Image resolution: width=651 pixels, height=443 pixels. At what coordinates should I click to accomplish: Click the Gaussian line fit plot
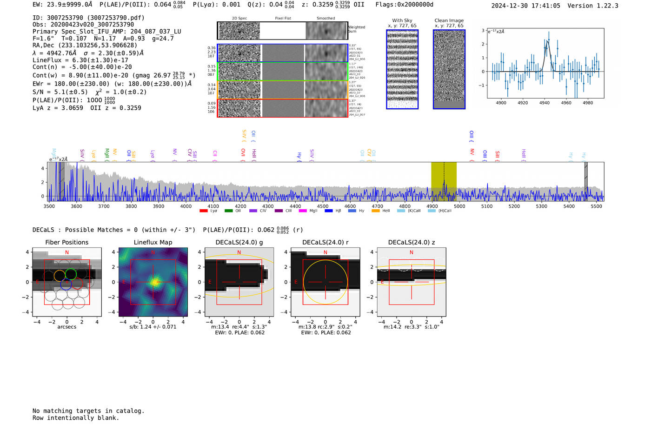546,63
